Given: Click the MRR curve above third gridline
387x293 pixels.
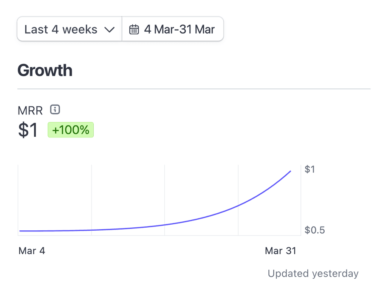Looking at the screenshot, I should click(x=238, y=206).
